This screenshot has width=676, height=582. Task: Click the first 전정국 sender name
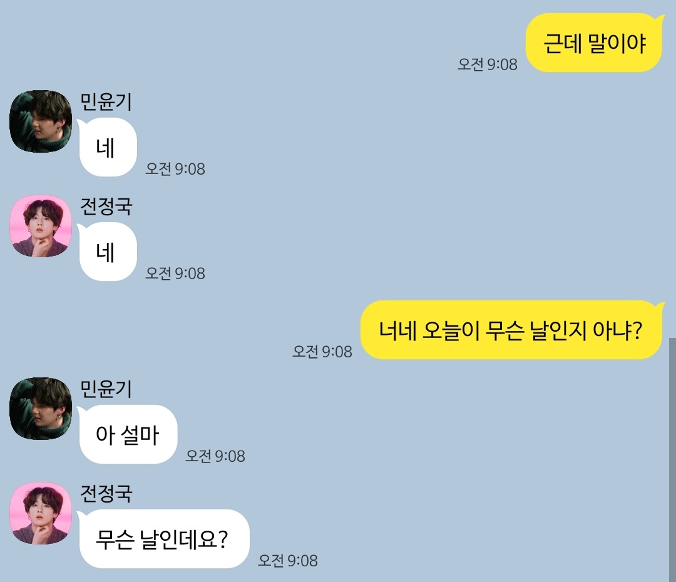pos(106,206)
